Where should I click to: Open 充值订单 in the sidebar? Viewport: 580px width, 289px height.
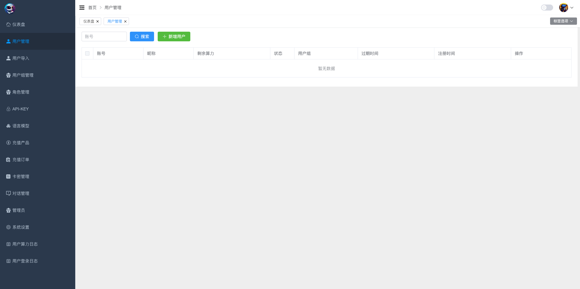click(37, 160)
